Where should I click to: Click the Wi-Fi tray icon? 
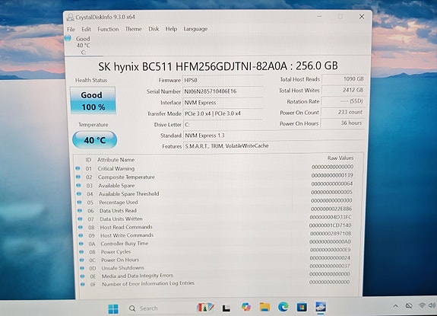422,305
